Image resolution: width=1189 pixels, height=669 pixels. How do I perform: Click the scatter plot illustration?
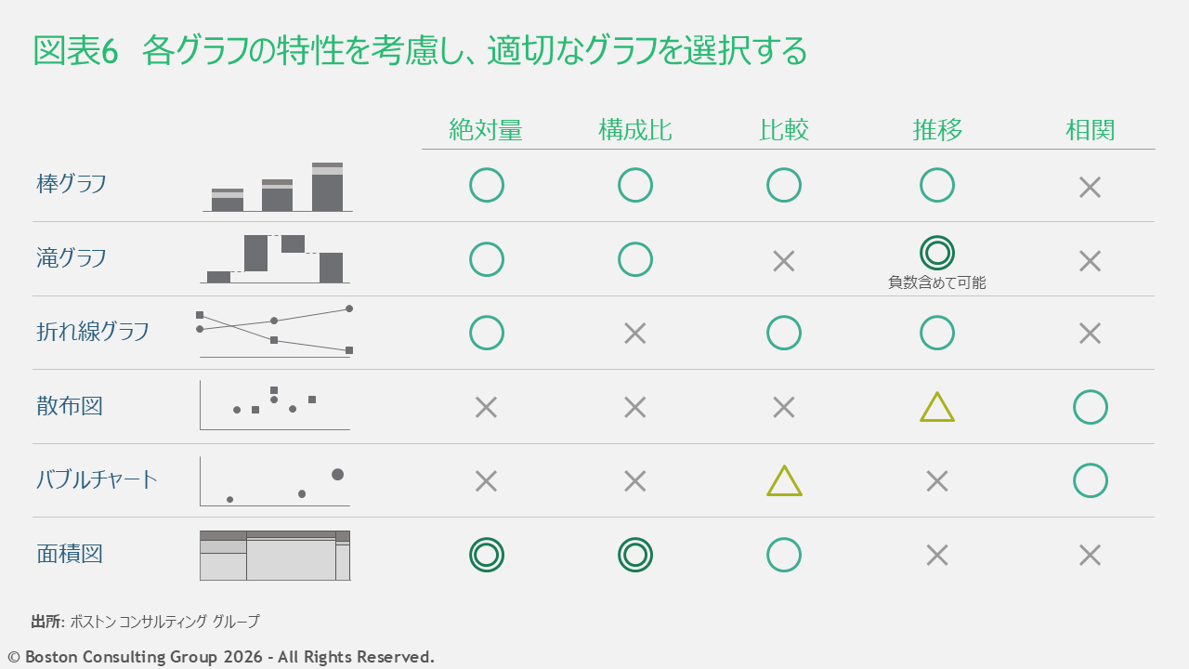(275, 406)
